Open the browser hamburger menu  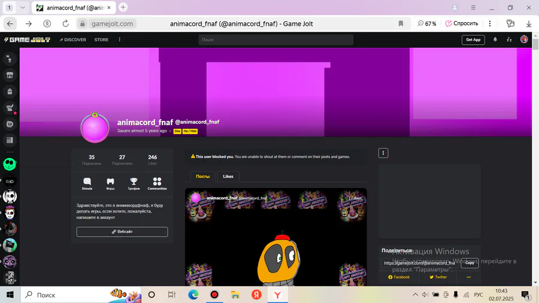tap(473, 8)
